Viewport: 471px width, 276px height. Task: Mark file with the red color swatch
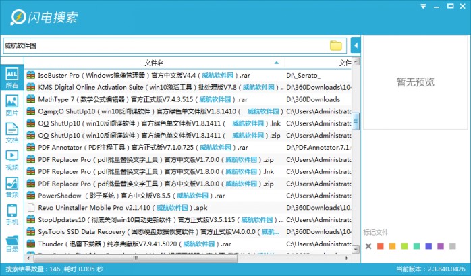click(x=381, y=246)
